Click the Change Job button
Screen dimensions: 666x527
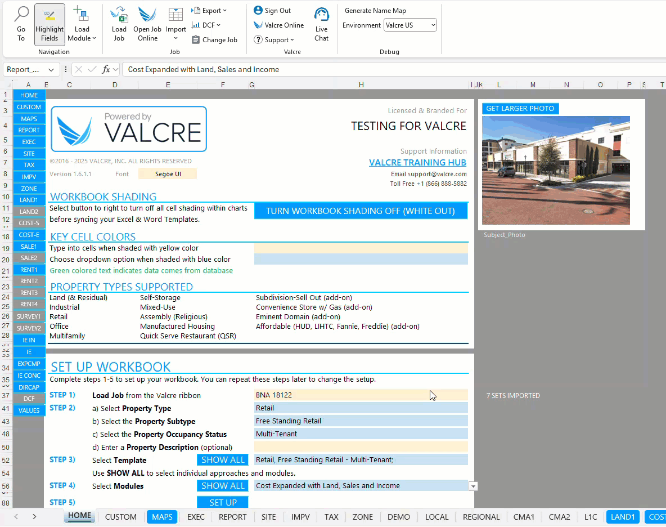(214, 40)
